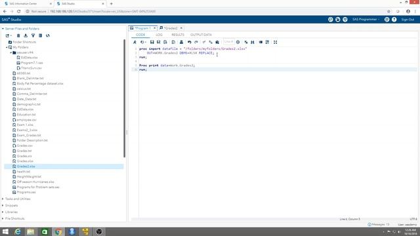Click the cut icon in code toolbar

(x=204, y=42)
